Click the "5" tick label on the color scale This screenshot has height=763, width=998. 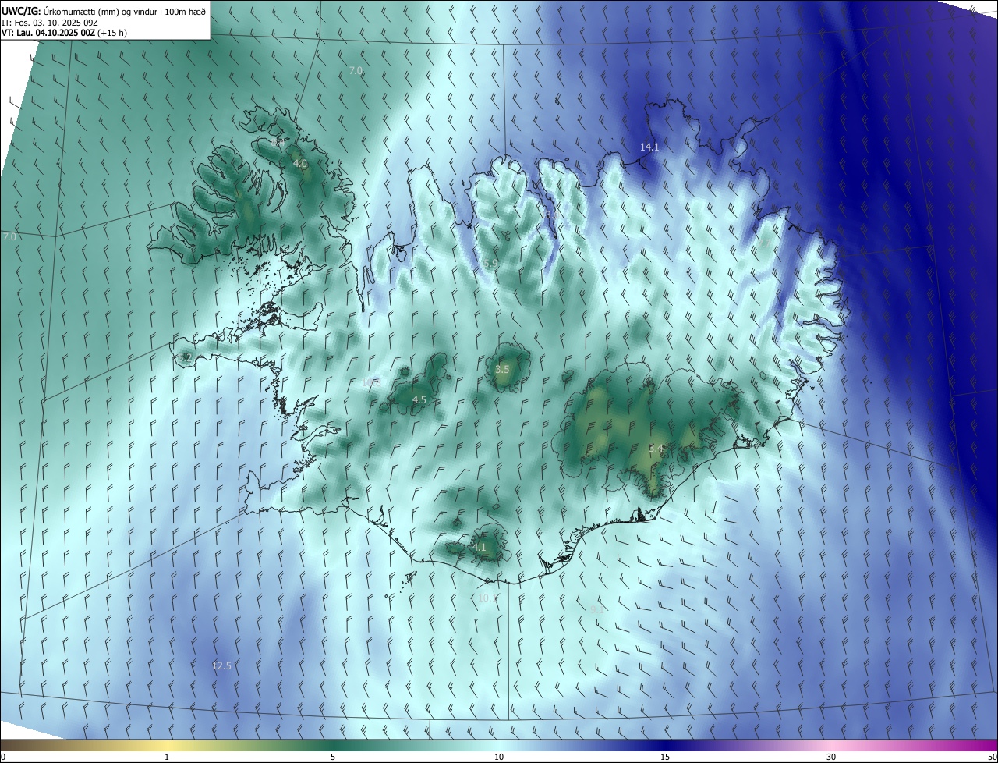333,757
